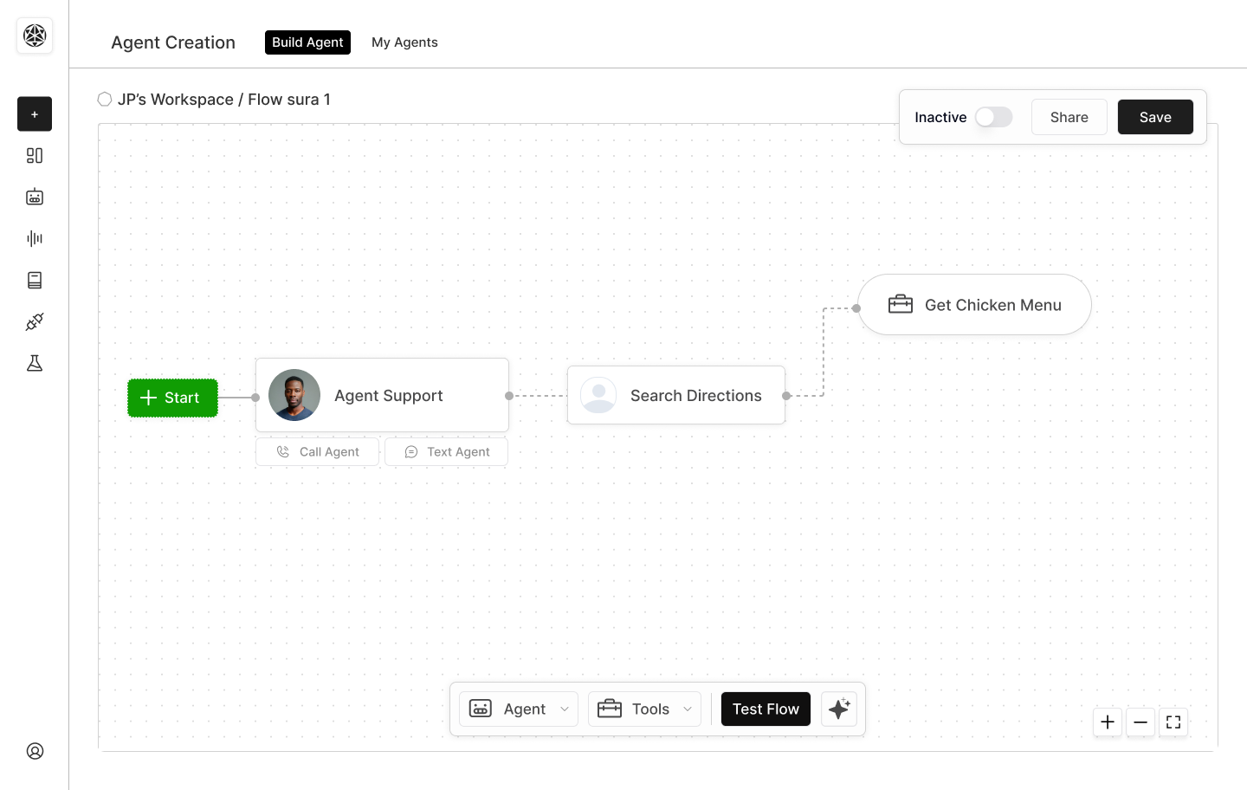Click the black plus button in sidebar
Viewport: 1247px width, 790px height.
pyautogui.click(x=35, y=114)
